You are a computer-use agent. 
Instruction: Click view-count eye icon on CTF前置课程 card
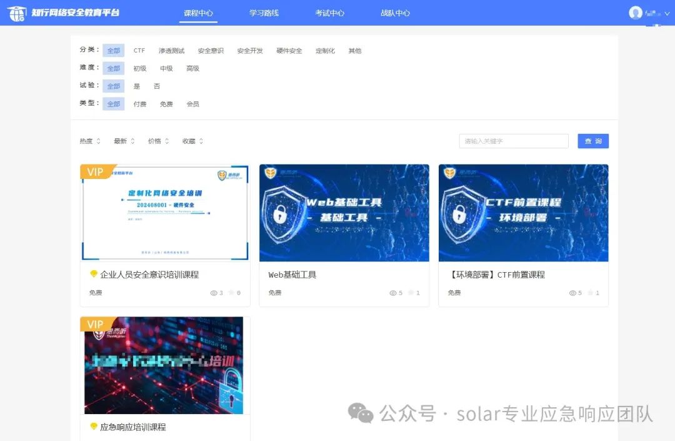572,293
